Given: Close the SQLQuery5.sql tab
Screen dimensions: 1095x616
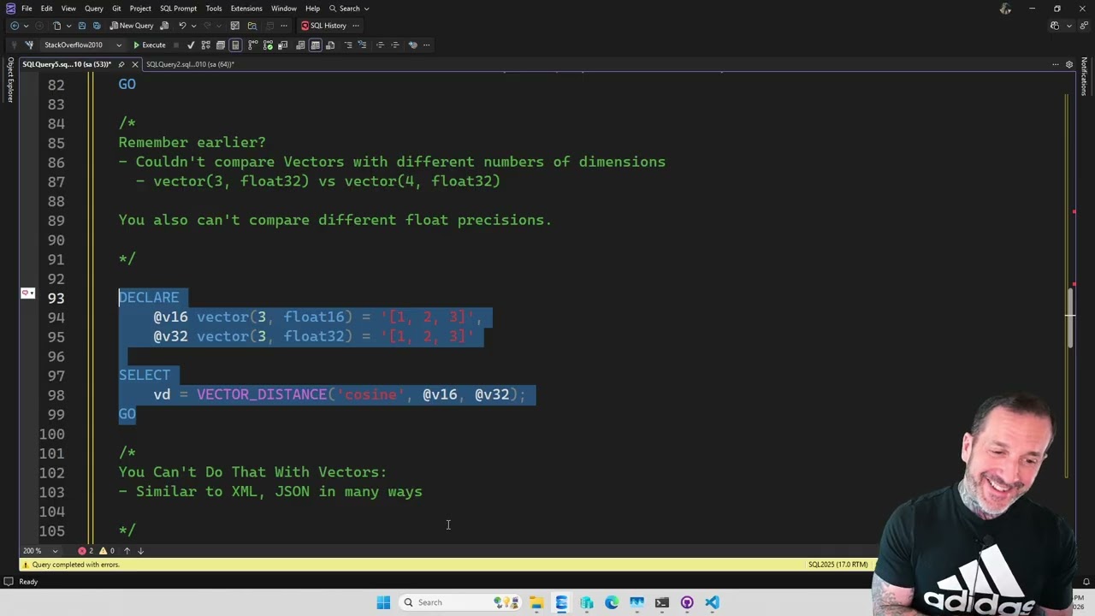Looking at the screenshot, I should 134,64.
